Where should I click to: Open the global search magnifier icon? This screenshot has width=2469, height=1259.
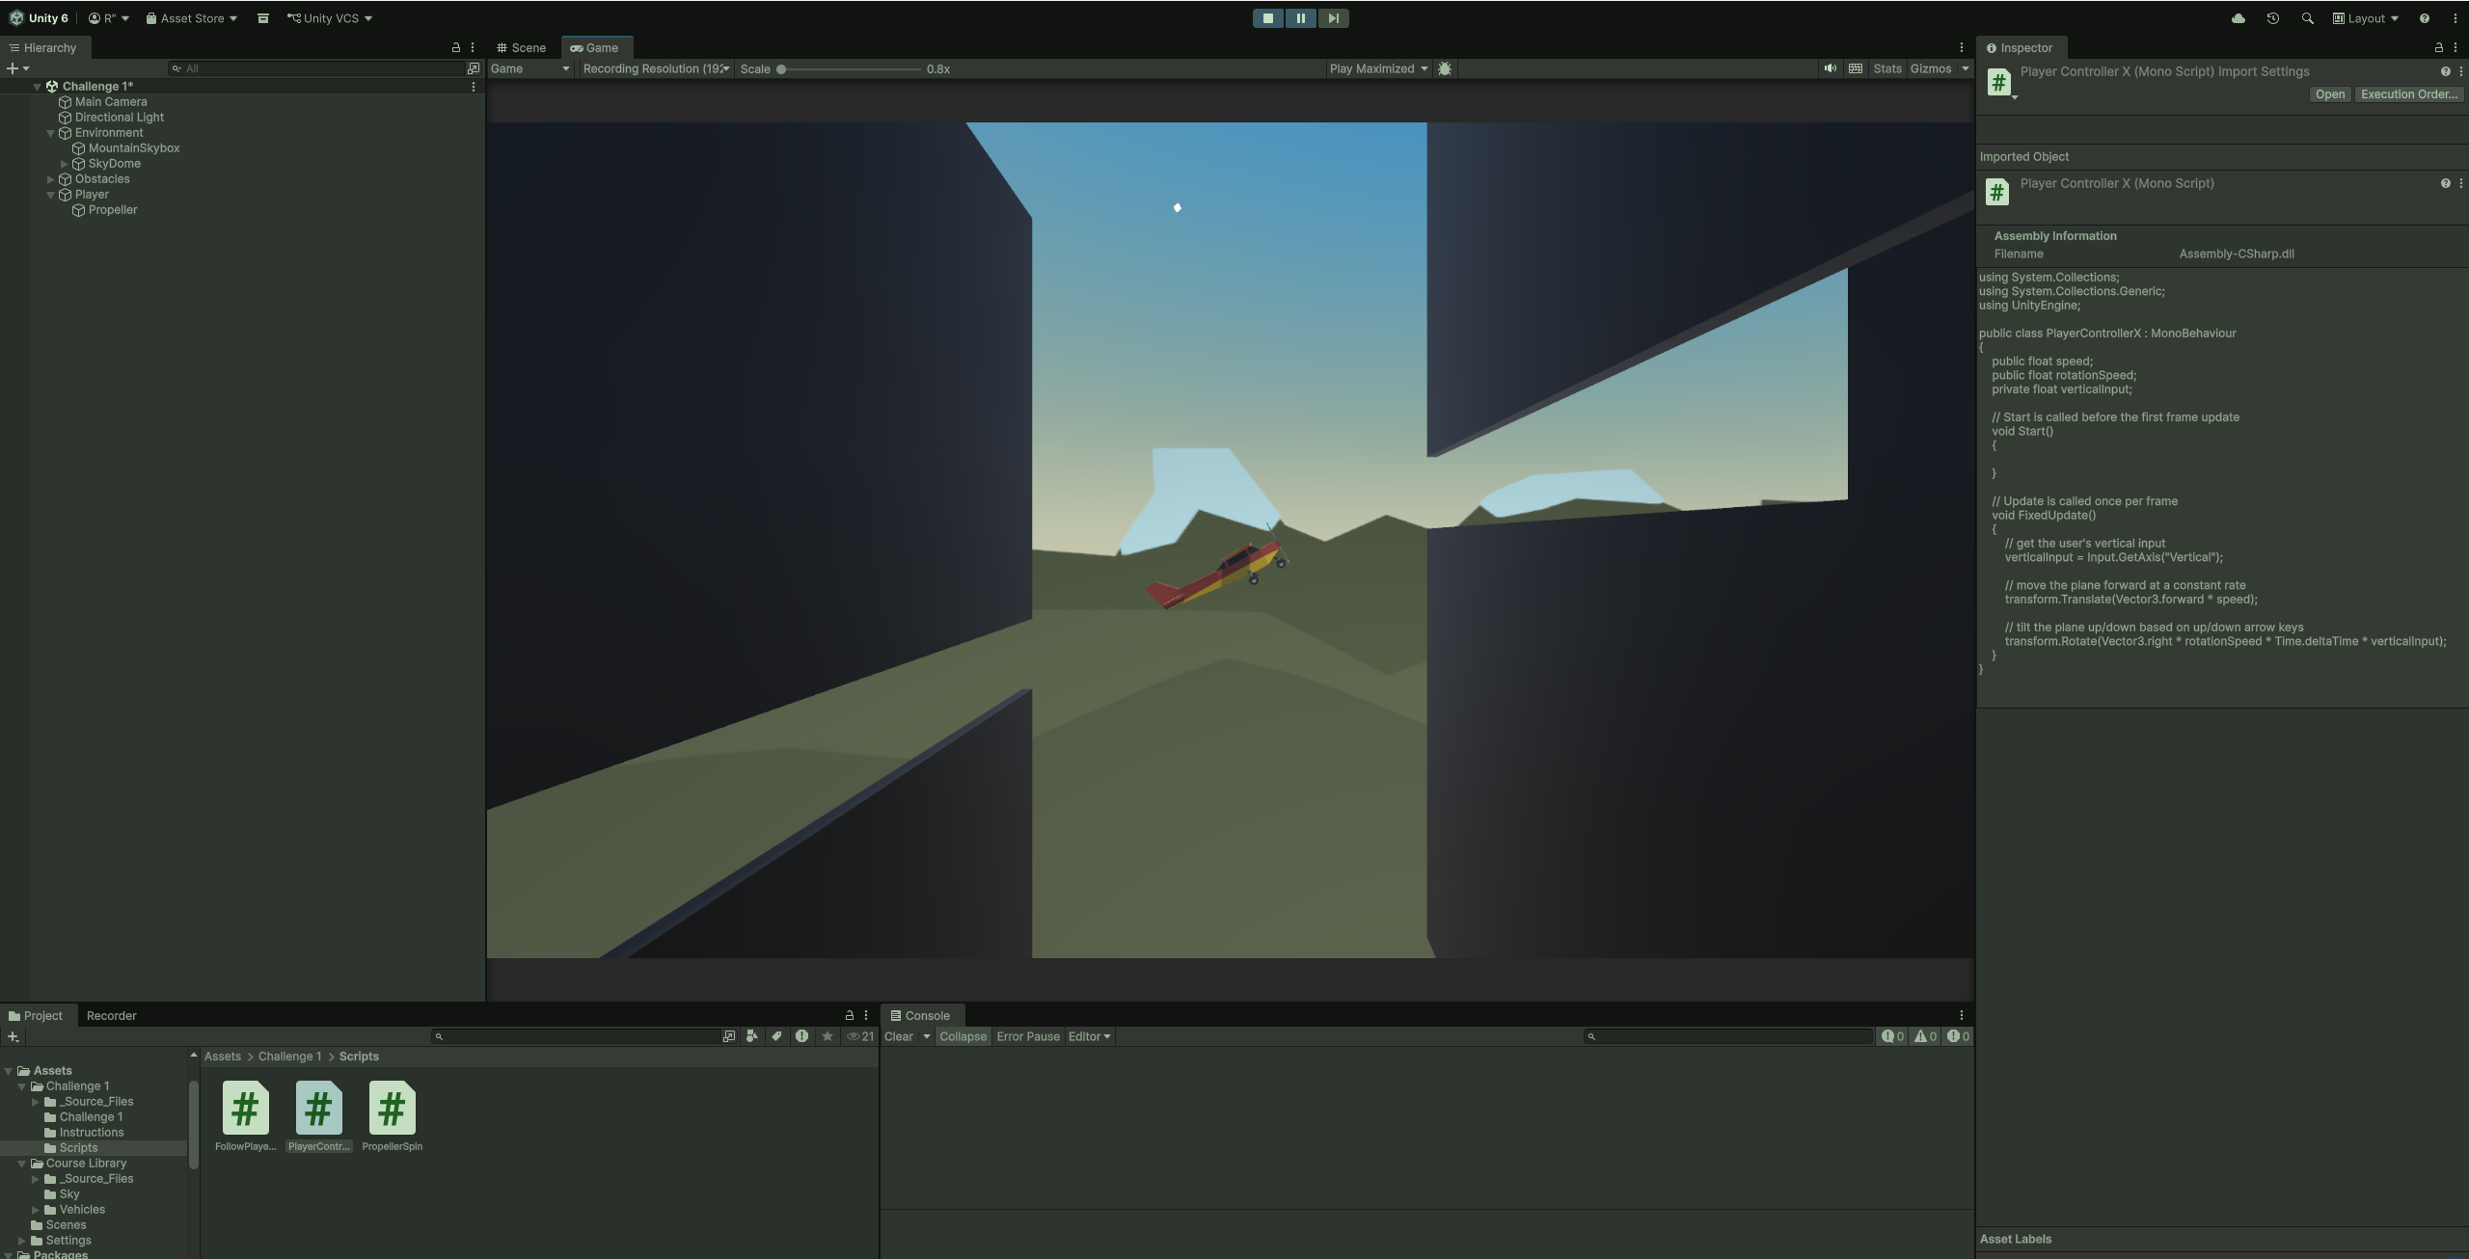[x=2307, y=18]
